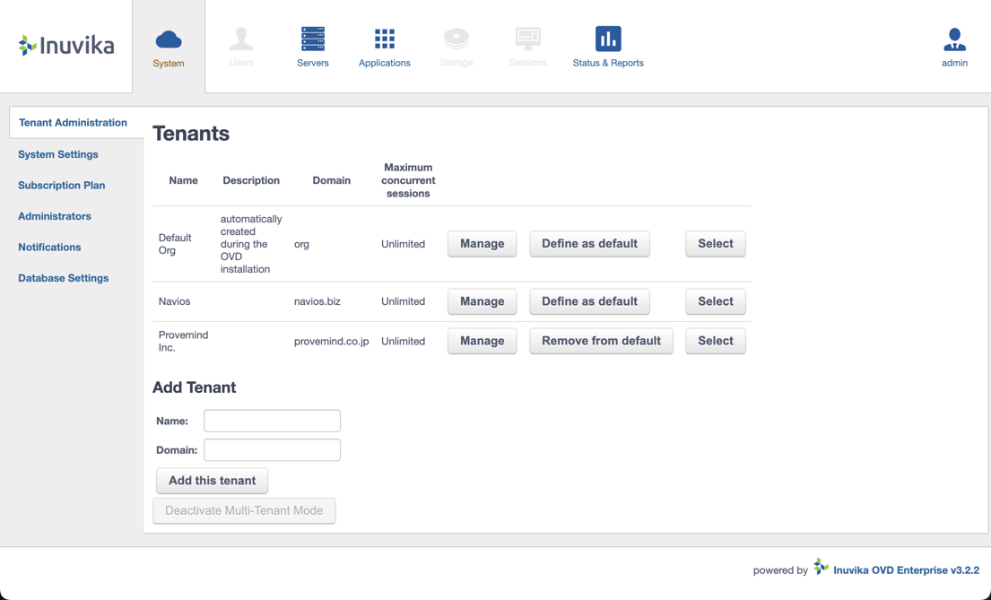
Task: Click the Inuvika logo
Action: 67,46
